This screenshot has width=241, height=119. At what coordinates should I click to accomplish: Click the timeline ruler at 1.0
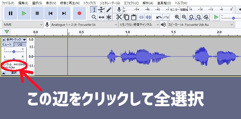pyautogui.click(x=127, y=32)
